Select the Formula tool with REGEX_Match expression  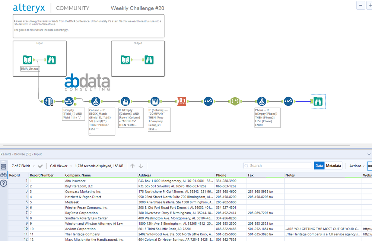tap(96, 101)
